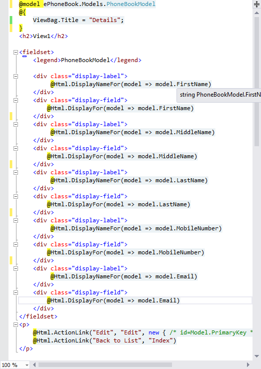Click the vertical scrollbar up arrow
Screen dimensions: 261x369
point(257,13)
